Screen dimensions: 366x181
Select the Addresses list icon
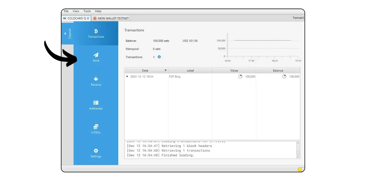tap(96, 105)
